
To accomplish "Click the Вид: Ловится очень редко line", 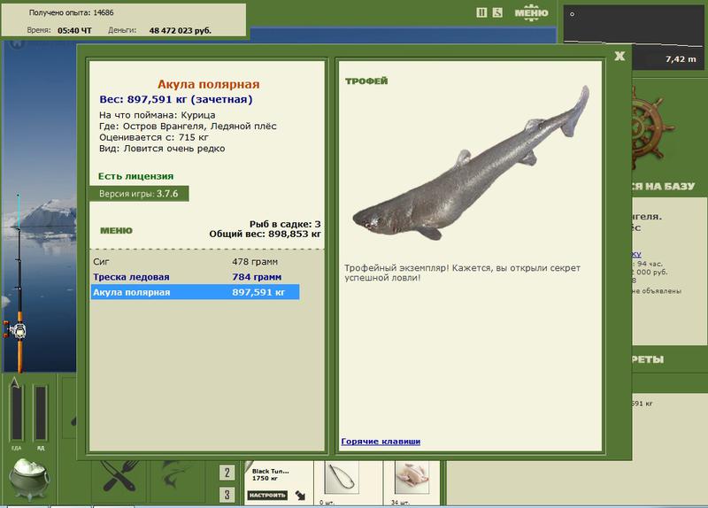I will (162, 149).
